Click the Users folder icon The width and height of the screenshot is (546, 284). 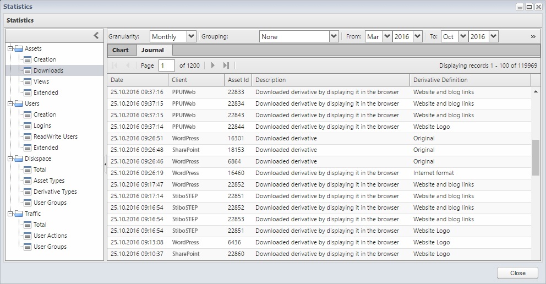coord(19,103)
